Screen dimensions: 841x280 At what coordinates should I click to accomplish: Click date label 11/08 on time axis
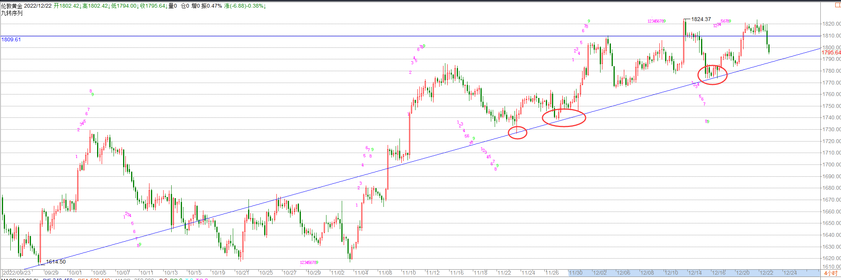[x=385, y=273]
